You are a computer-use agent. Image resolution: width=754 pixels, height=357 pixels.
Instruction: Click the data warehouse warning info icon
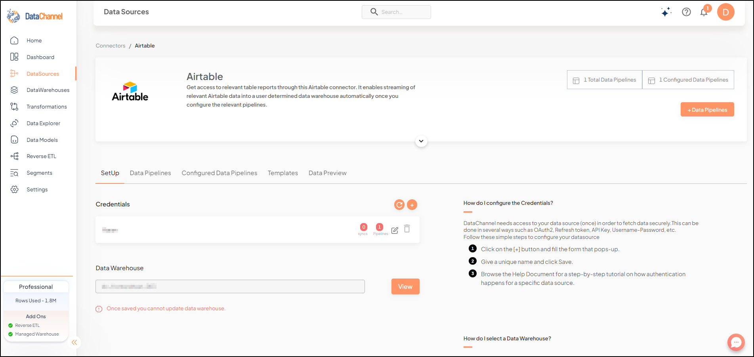99,309
